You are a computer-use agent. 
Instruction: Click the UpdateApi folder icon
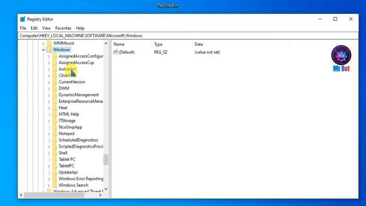pyautogui.click(x=55, y=172)
